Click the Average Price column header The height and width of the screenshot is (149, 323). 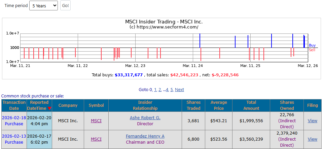click(219, 105)
